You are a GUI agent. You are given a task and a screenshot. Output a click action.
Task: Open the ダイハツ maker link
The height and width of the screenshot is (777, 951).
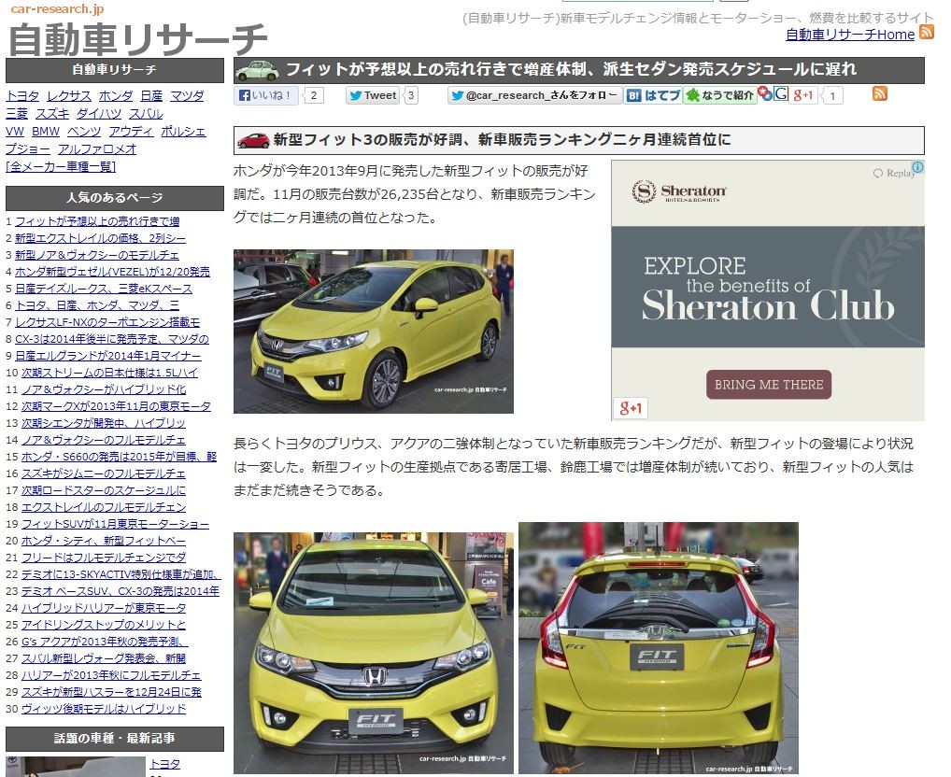point(99,113)
